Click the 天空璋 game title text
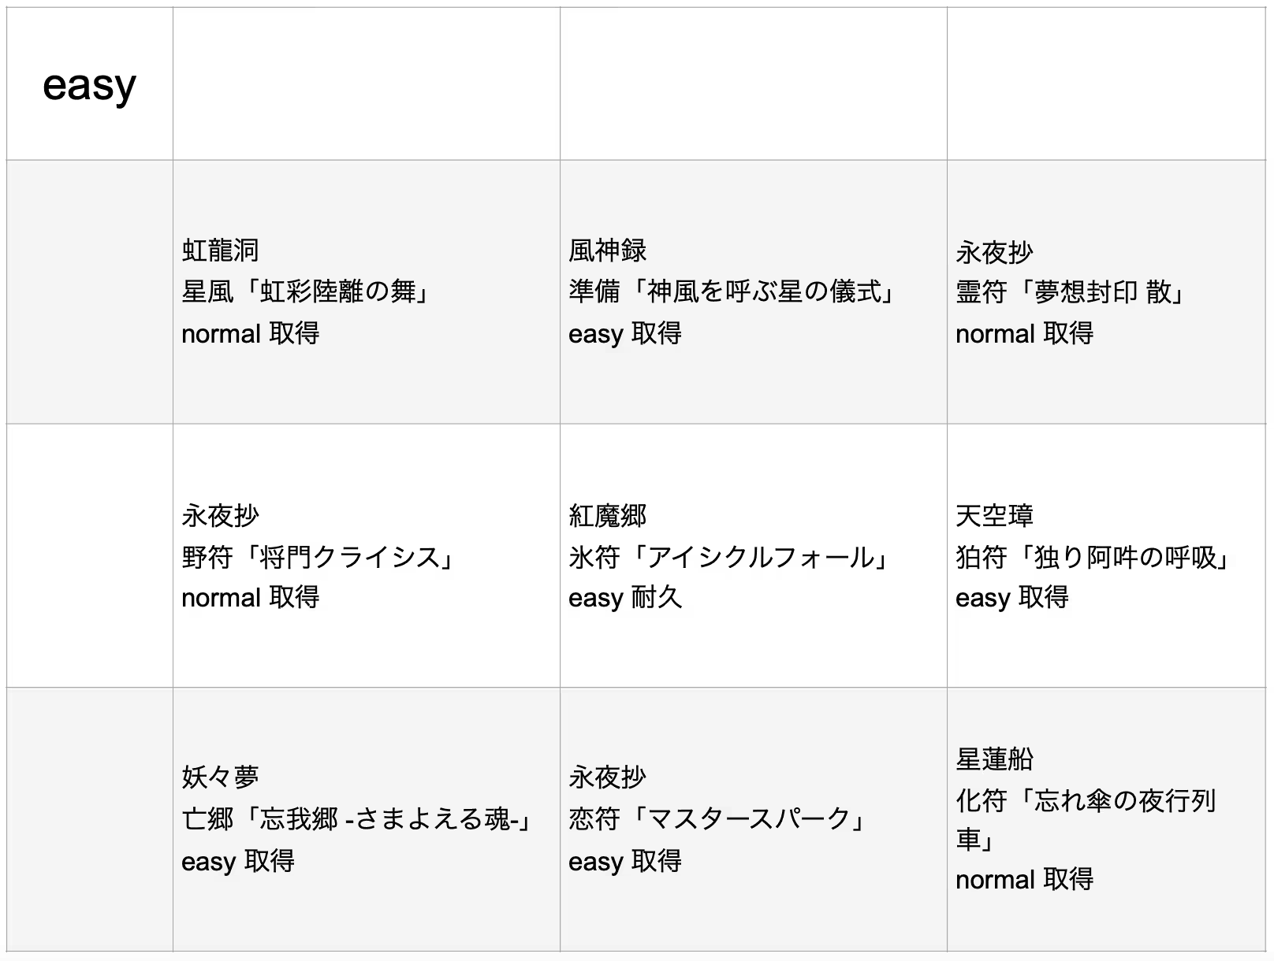Screen dimensions: 1274x961 tap(994, 516)
